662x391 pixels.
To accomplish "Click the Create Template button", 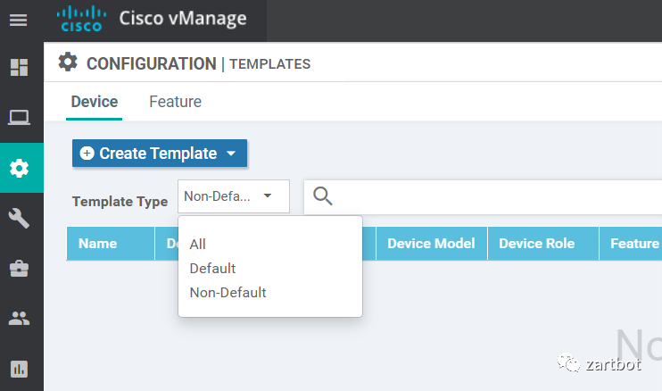I will pyautogui.click(x=159, y=154).
